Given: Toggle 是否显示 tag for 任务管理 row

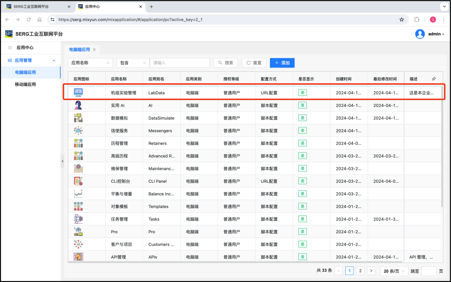Looking at the screenshot, I should pyautogui.click(x=302, y=219).
